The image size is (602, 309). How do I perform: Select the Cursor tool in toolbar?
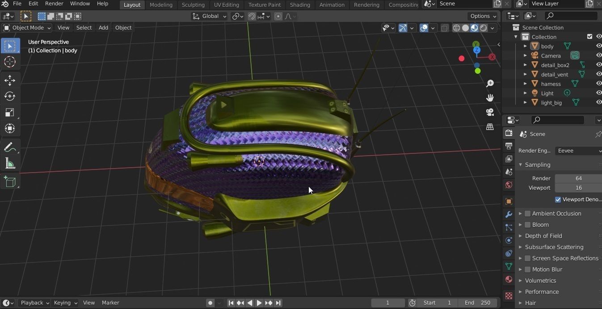point(10,62)
